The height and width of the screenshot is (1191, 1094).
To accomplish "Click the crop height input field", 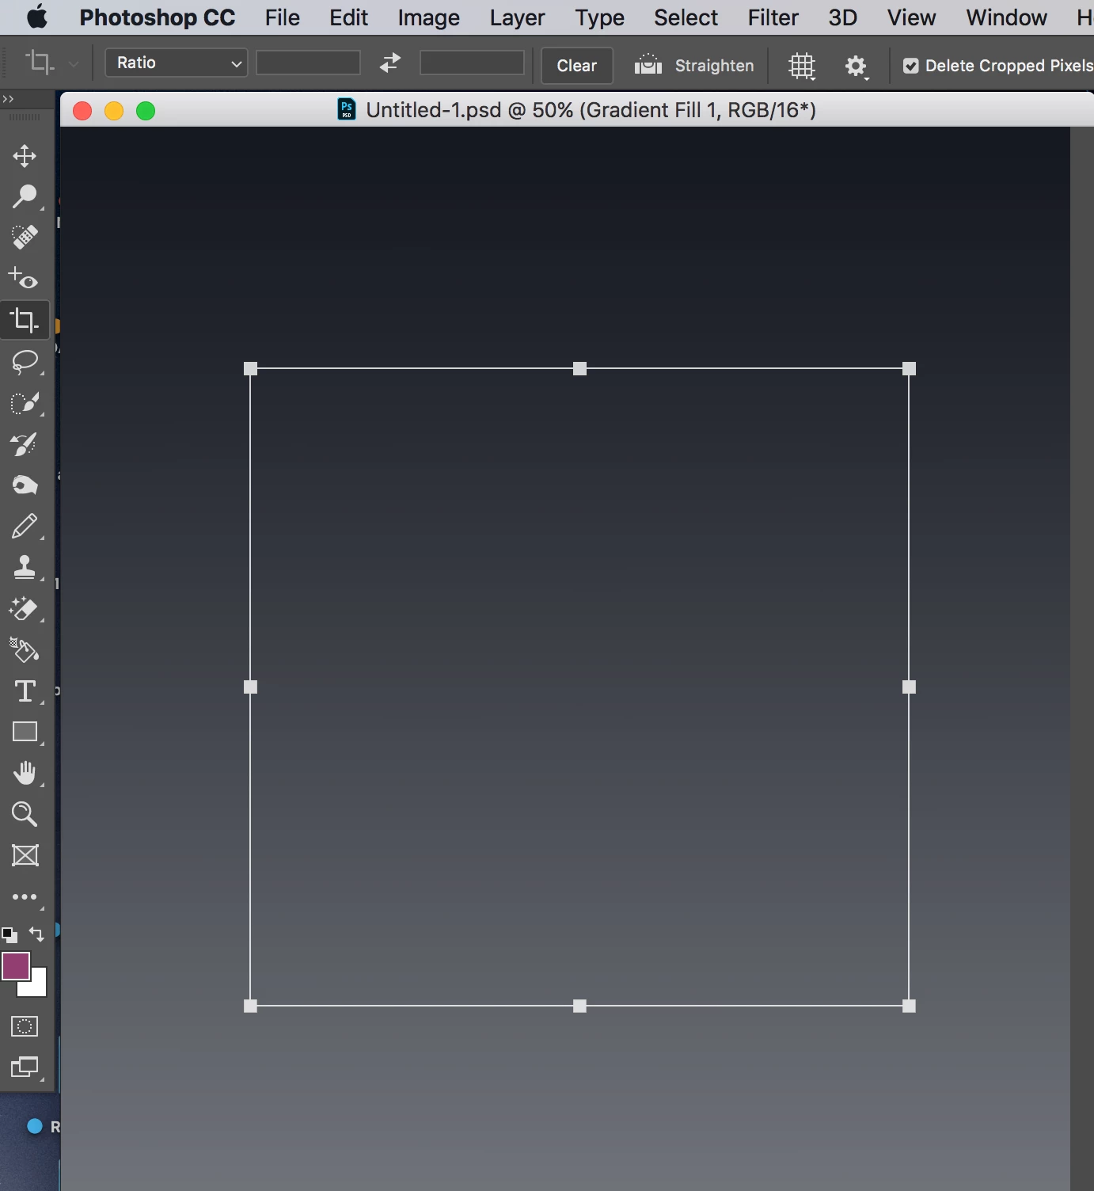I will click(x=472, y=63).
